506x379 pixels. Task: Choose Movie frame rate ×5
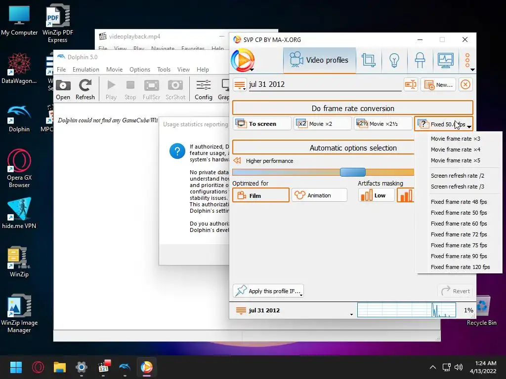455,160
